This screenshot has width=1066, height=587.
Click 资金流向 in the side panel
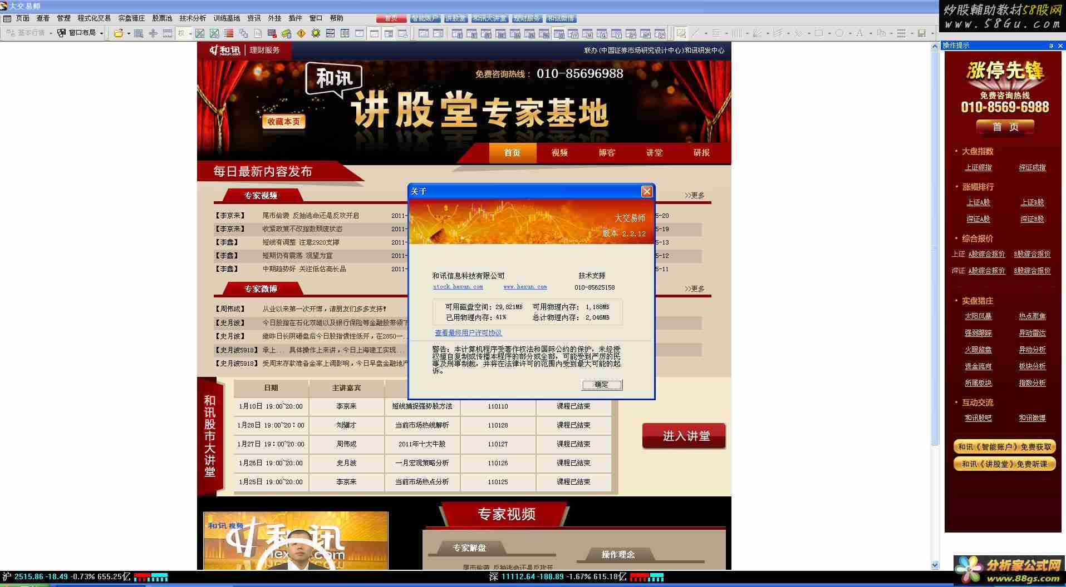pos(978,366)
